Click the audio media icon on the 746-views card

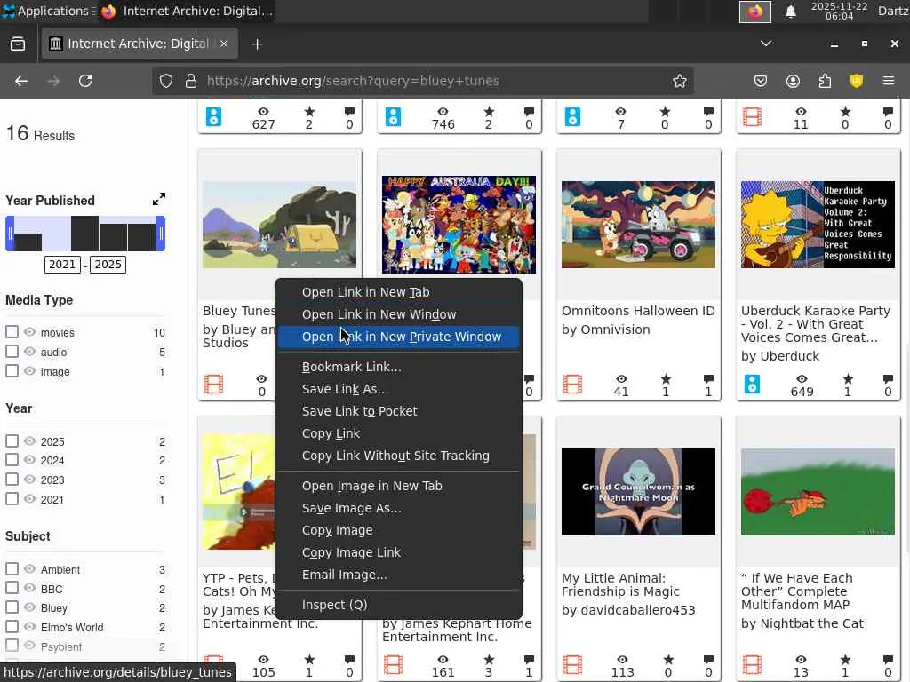394,117
